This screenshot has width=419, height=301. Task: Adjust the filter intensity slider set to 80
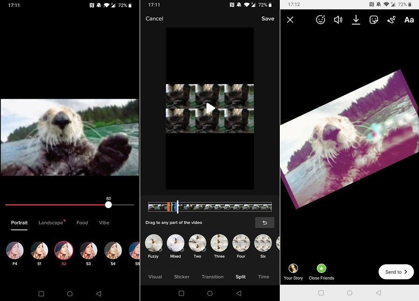click(x=108, y=205)
